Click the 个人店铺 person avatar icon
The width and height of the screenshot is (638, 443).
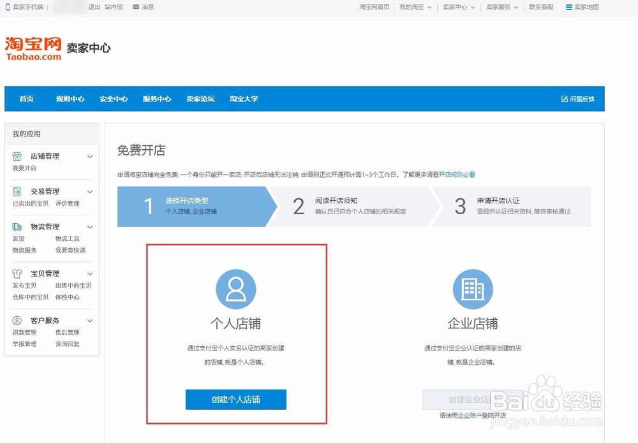pyautogui.click(x=235, y=289)
